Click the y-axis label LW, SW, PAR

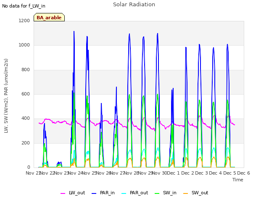(6, 96)
